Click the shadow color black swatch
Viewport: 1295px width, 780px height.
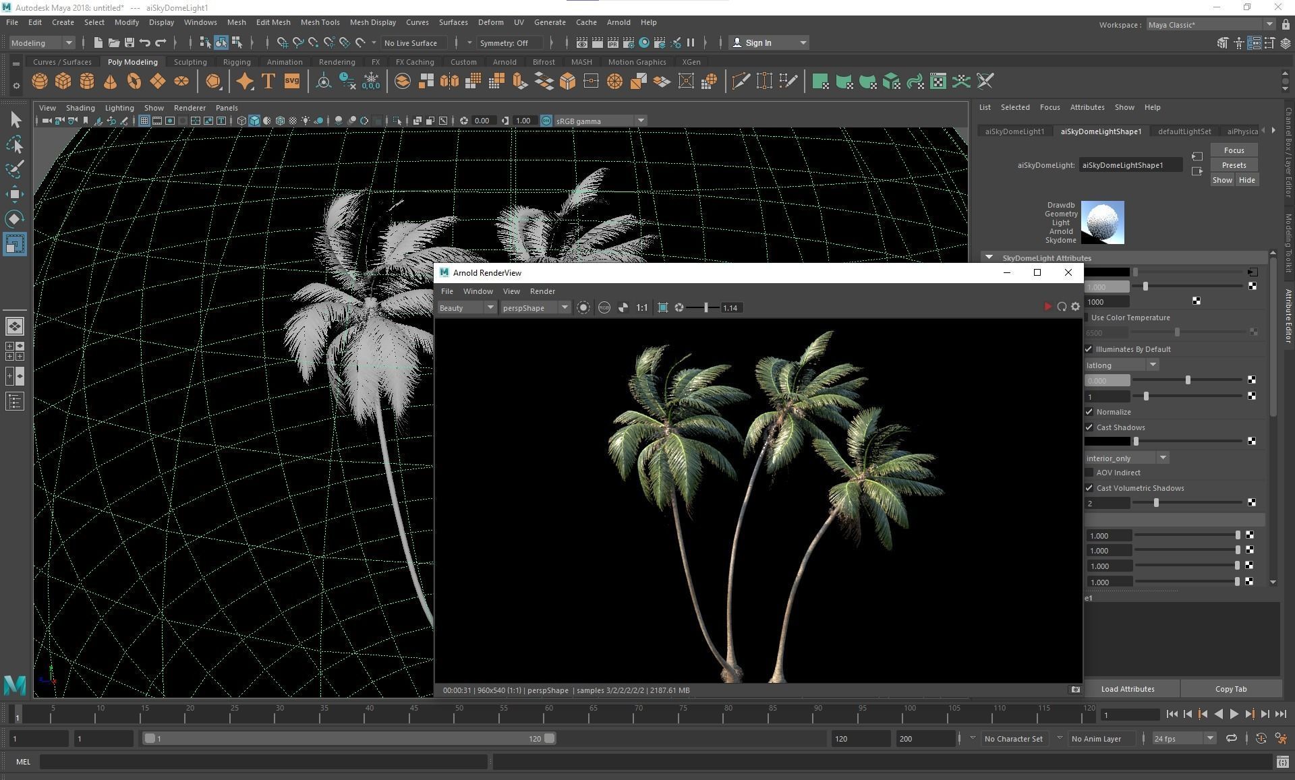click(1106, 442)
